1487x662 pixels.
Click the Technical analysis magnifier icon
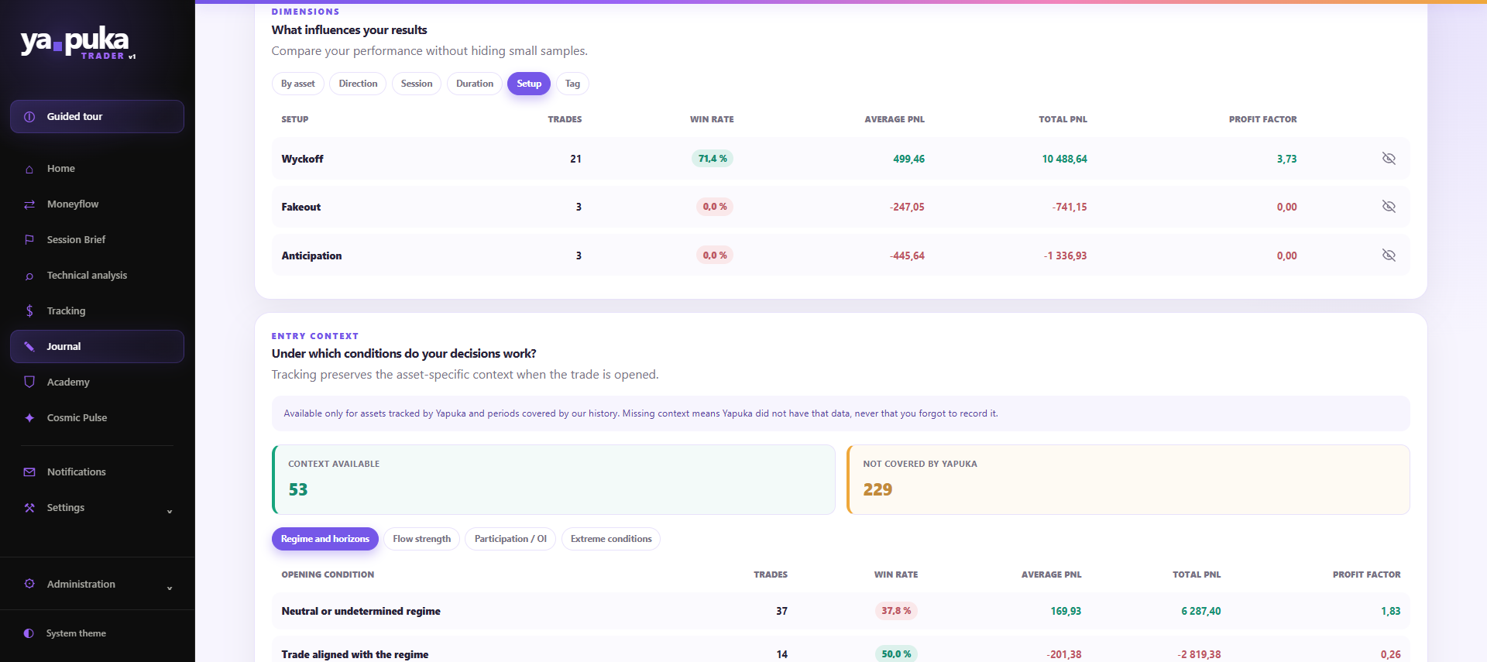pyautogui.click(x=29, y=276)
